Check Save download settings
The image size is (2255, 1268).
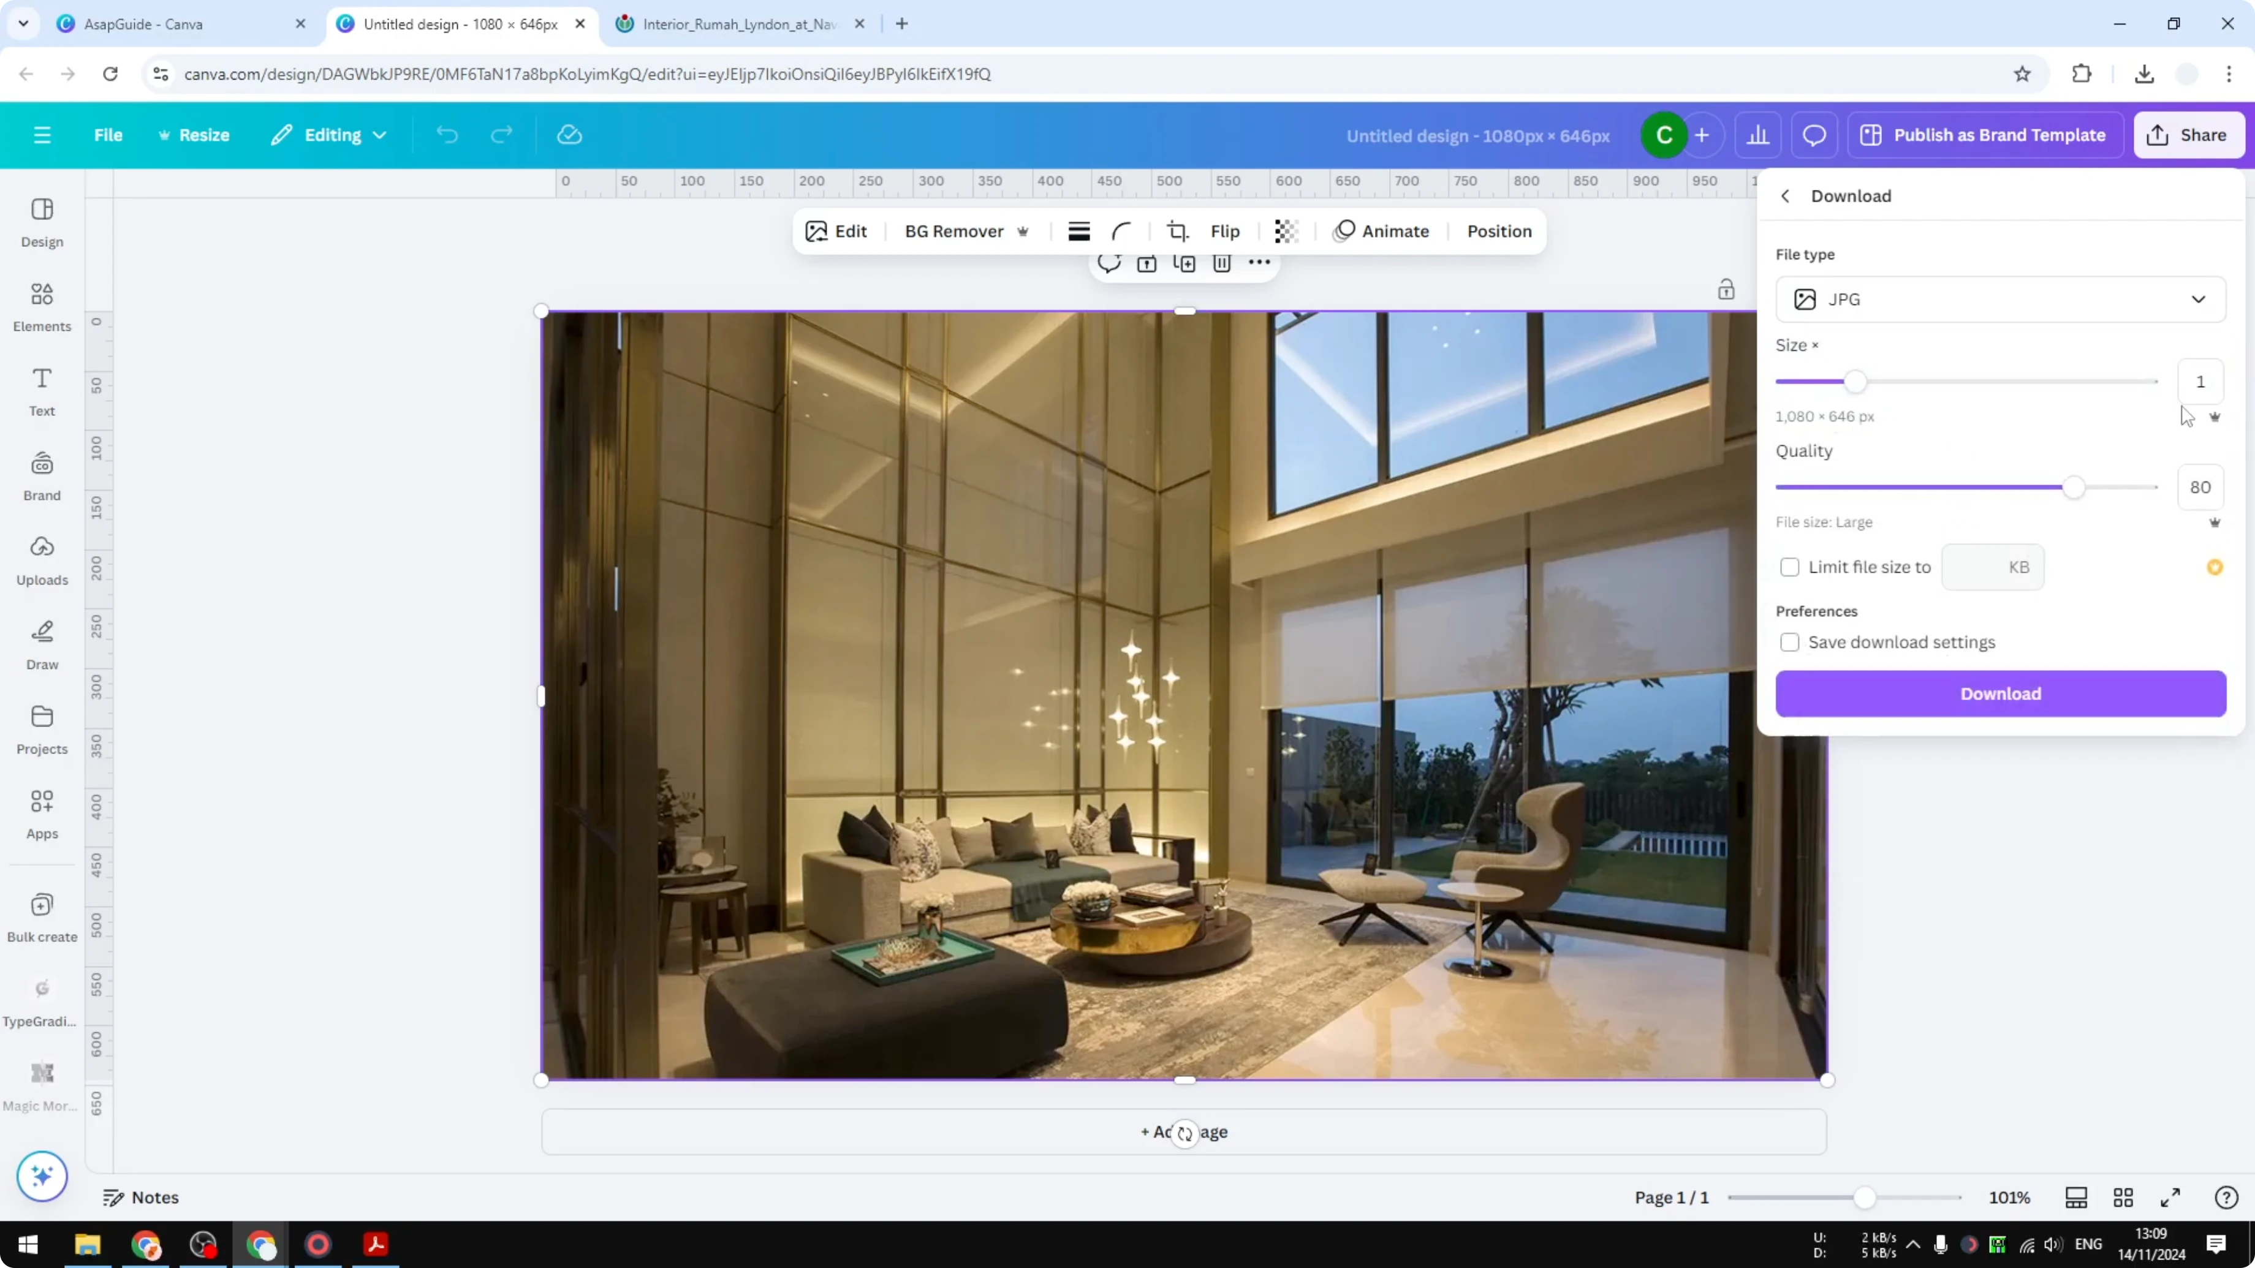tap(1790, 641)
